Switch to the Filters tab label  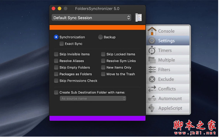click(164, 70)
